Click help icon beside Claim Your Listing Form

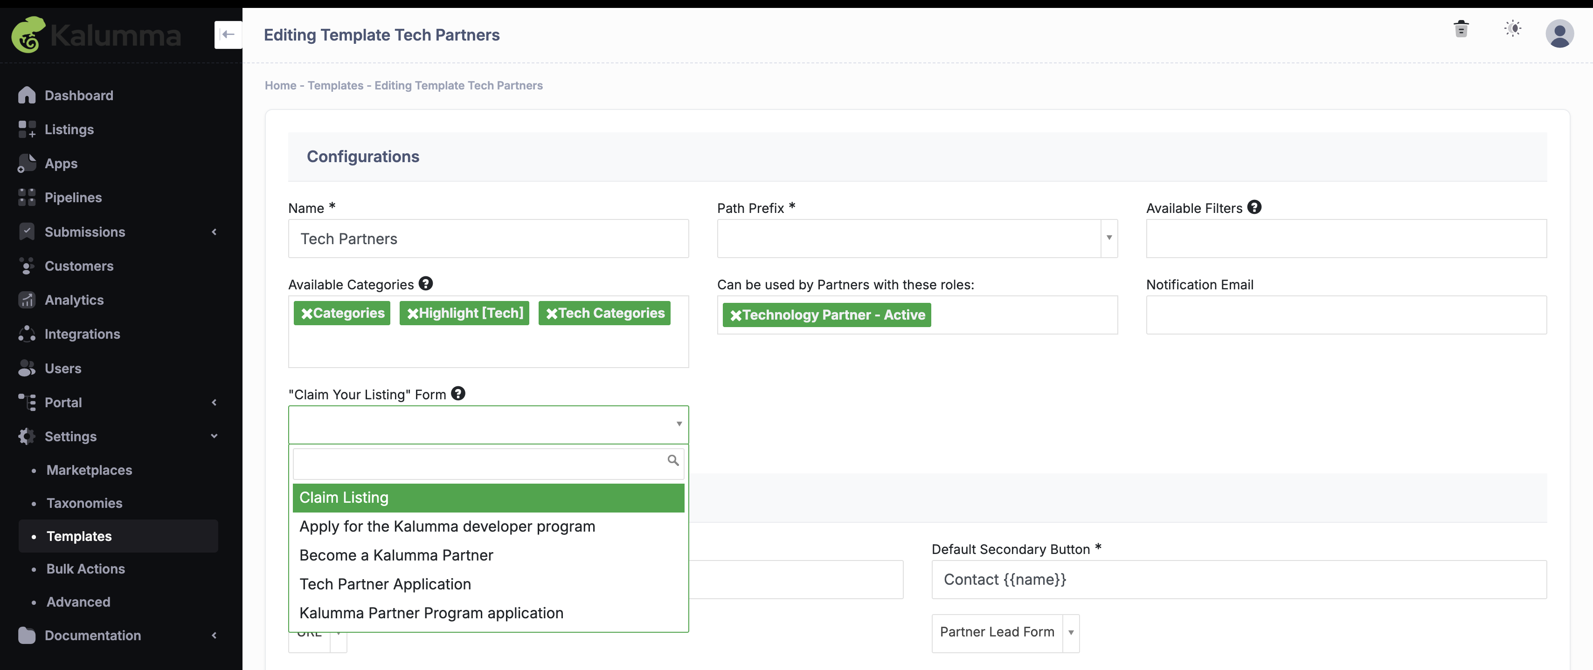(457, 393)
